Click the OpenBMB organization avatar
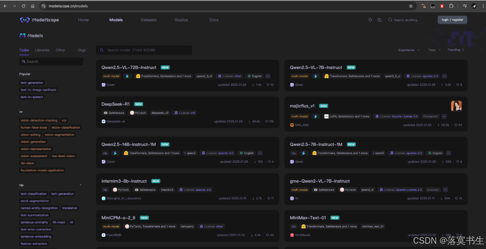This screenshot has width=486, height=249. coord(103,235)
